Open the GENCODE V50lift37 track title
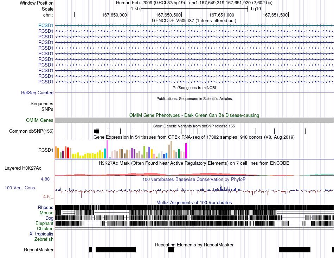This screenshot has height=258, width=334. pos(194,20)
